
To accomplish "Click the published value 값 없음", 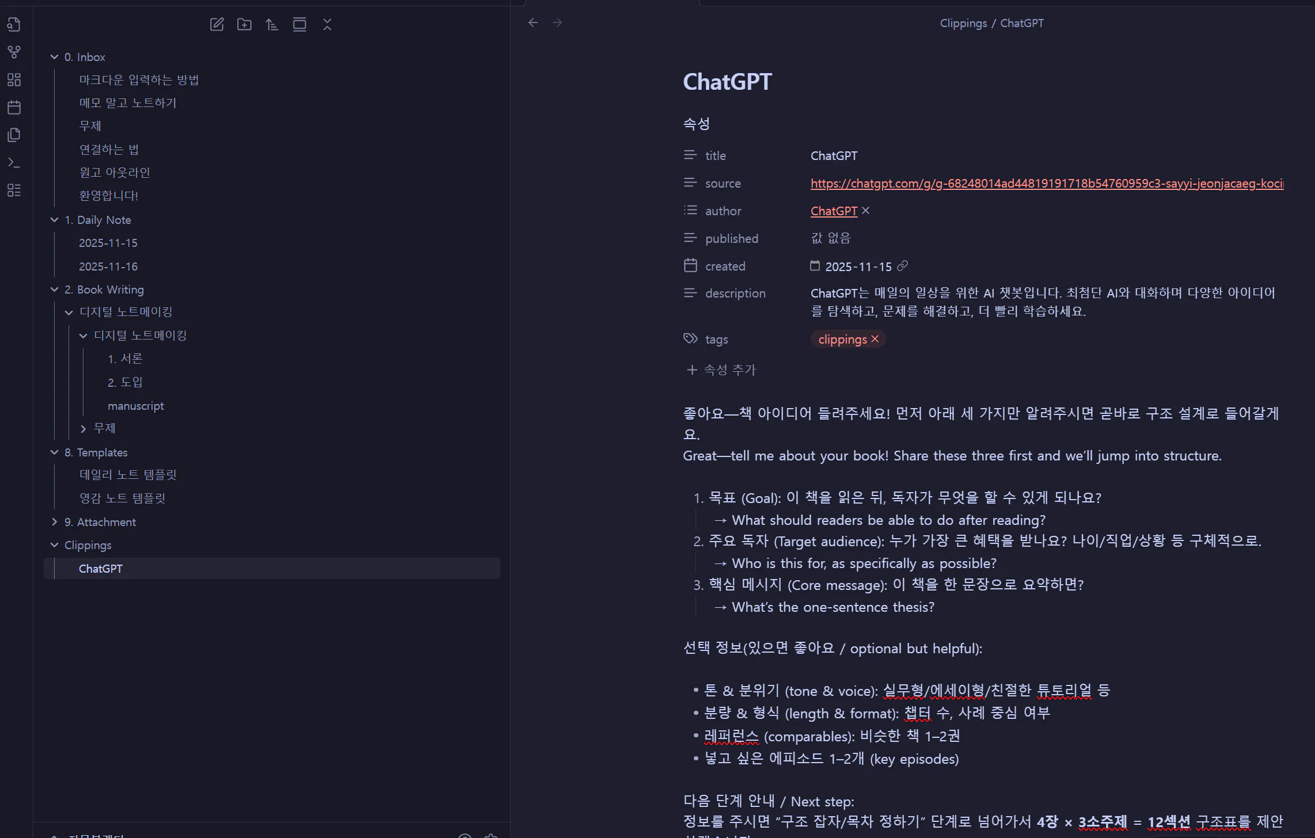I will tap(830, 238).
